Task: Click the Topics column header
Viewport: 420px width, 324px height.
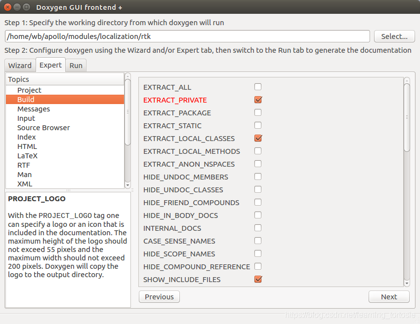Action: click(65, 79)
